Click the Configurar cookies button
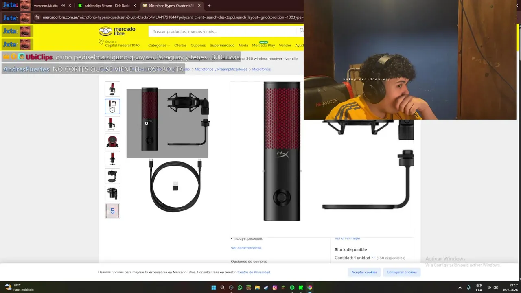521x293 pixels. tap(402, 272)
